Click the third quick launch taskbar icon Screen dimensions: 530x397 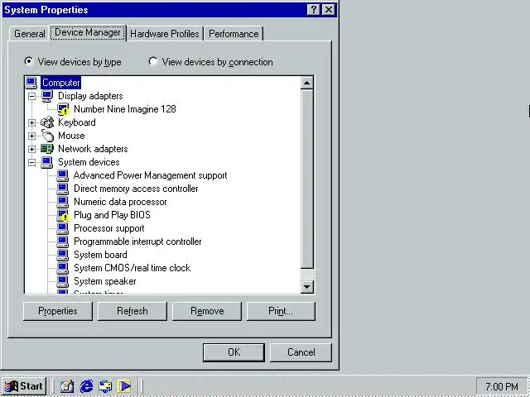(105, 386)
